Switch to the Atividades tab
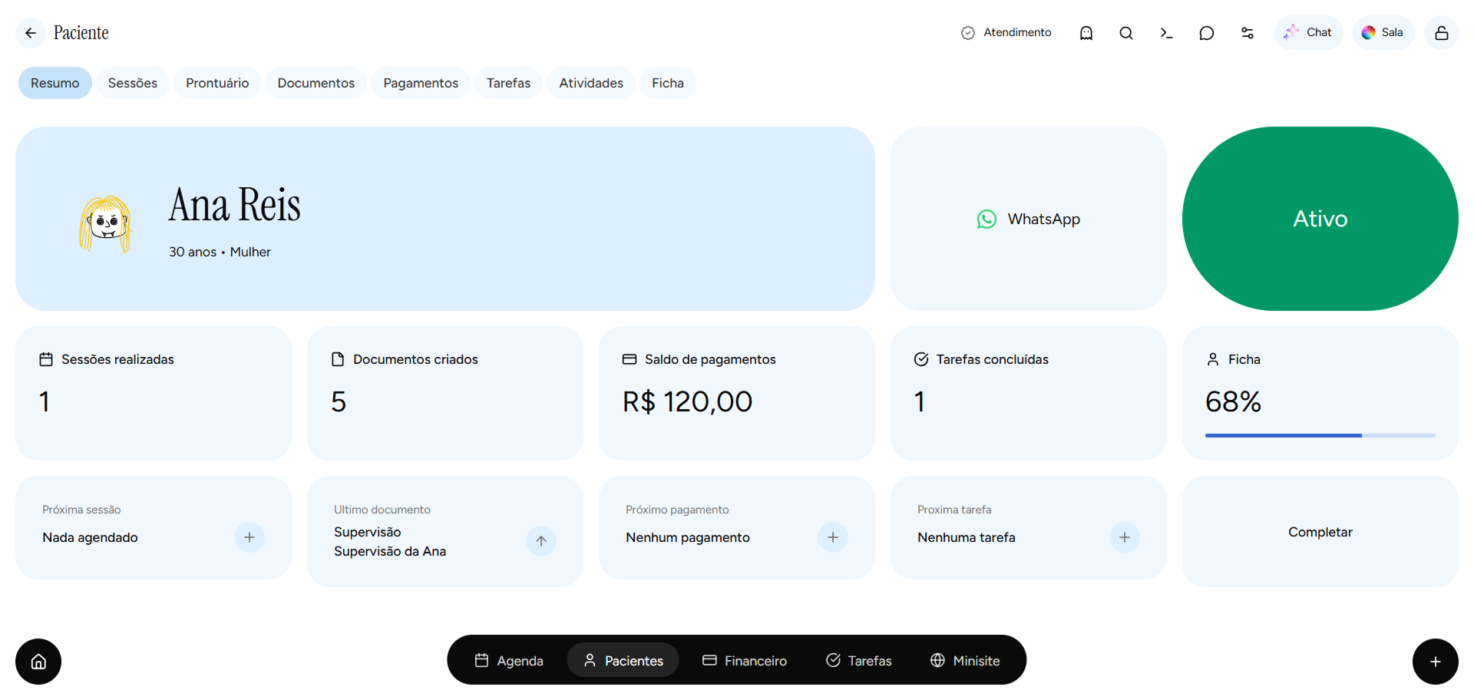1474x700 pixels. (x=591, y=83)
